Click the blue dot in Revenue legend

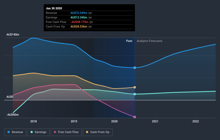(x=9, y=132)
